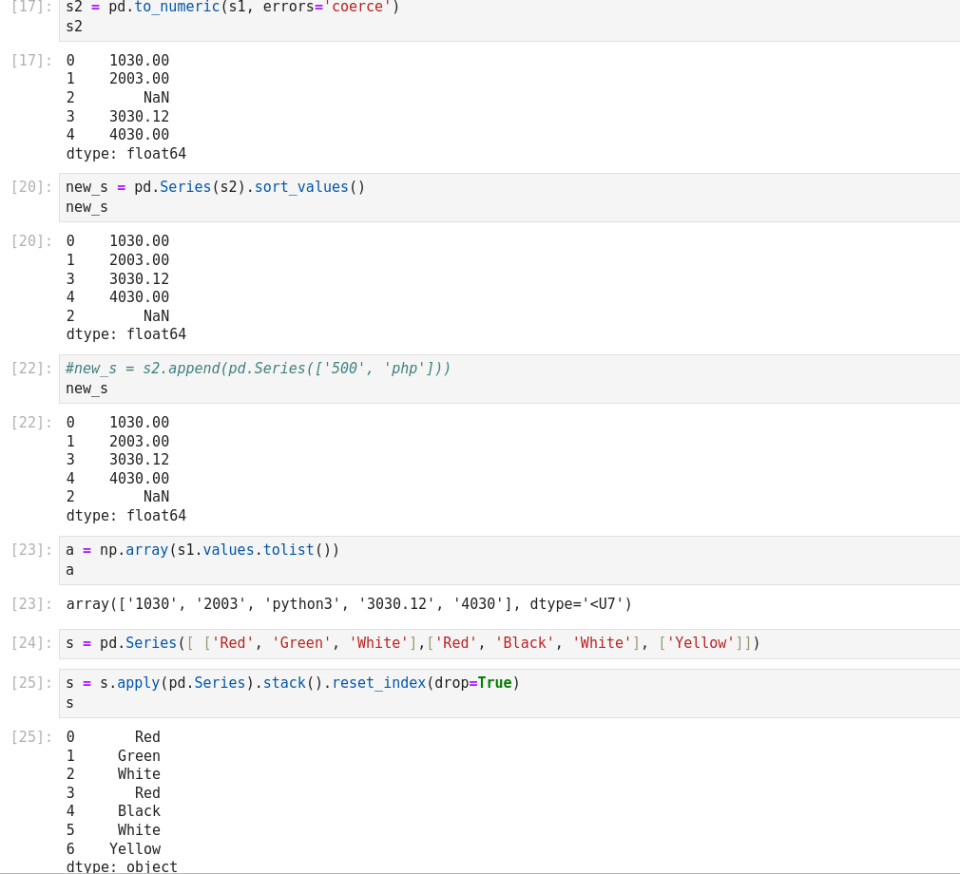Click input prompt [25] beside stack cell
The height and width of the screenshot is (874, 960).
31,683
